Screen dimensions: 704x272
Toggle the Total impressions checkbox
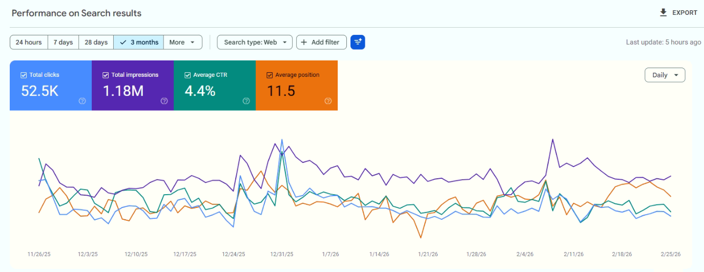[106, 75]
